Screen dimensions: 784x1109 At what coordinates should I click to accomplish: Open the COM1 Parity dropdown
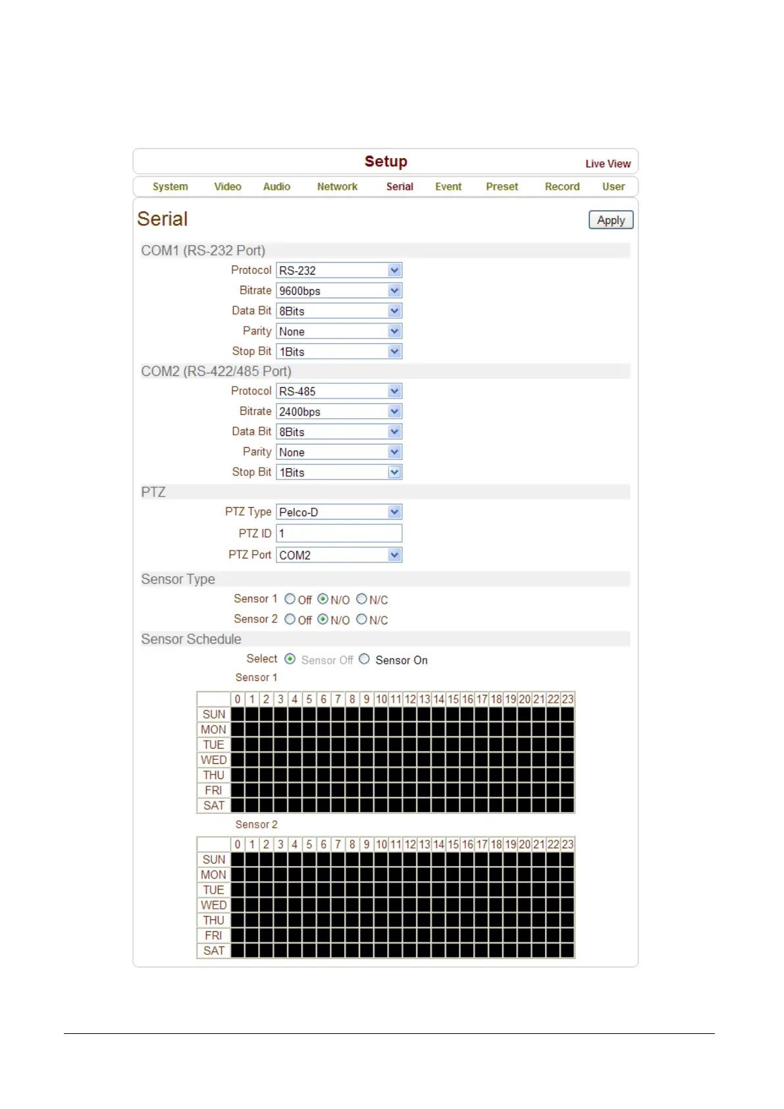[x=338, y=332]
